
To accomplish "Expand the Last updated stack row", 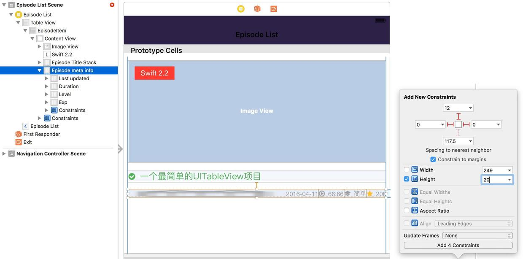I will [46, 78].
